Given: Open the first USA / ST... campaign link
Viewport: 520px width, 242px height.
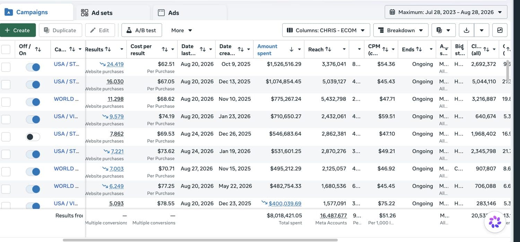Looking at the screenshot, I should coord(66,64).
